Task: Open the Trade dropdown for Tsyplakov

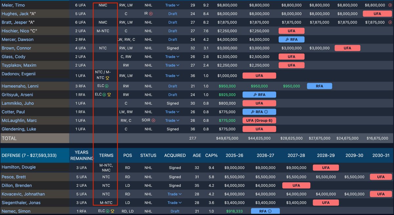Action: tap(172, 65)
